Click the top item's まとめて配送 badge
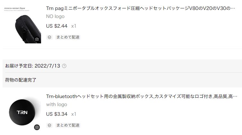This screenshot has height=135, width=242. pos(68,37)
